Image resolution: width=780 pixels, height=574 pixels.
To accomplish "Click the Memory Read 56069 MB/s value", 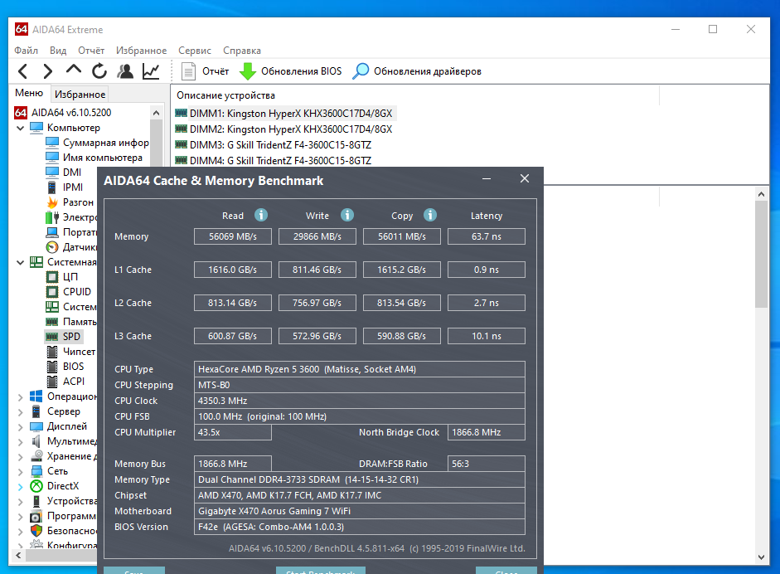I will (x=233, y=236).
